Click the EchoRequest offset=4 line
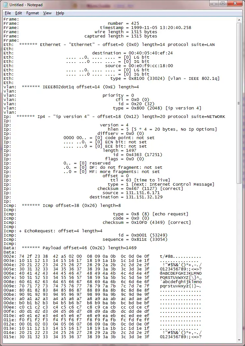This screenshot has width=245, height=346. (61, 231)
